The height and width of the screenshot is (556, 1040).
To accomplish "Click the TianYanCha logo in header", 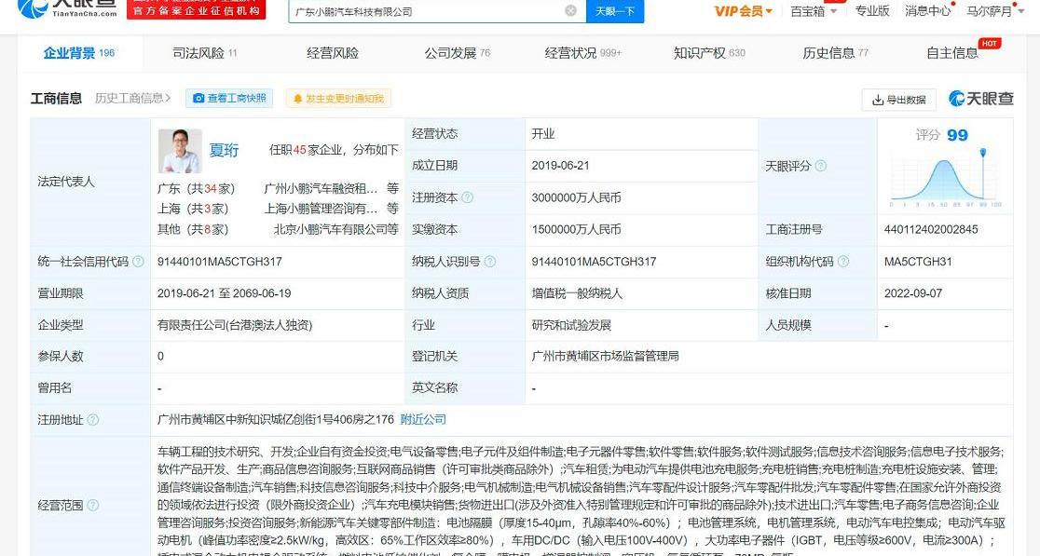I will tap(66, 8).
